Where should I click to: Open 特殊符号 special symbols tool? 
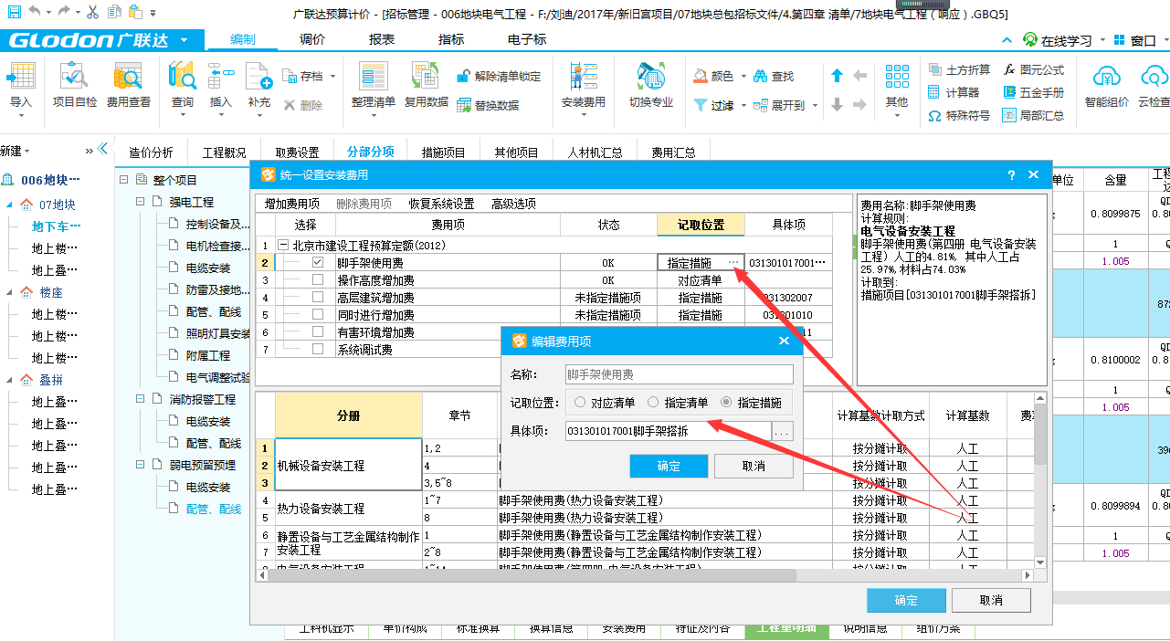(959, 116)
